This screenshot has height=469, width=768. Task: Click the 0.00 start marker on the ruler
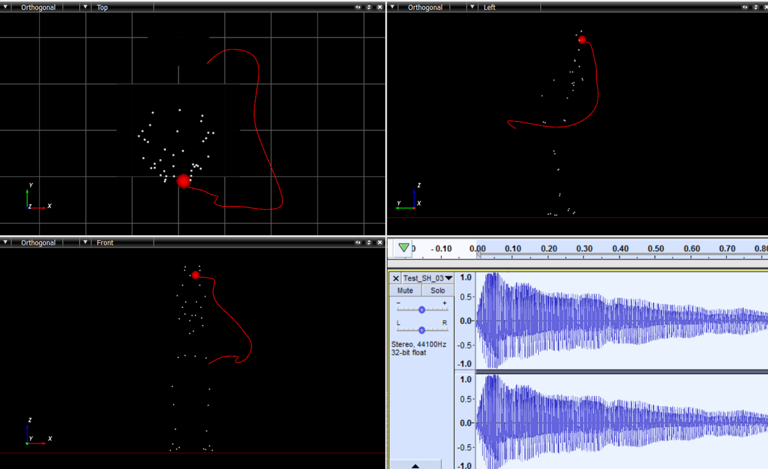(478, 249)
